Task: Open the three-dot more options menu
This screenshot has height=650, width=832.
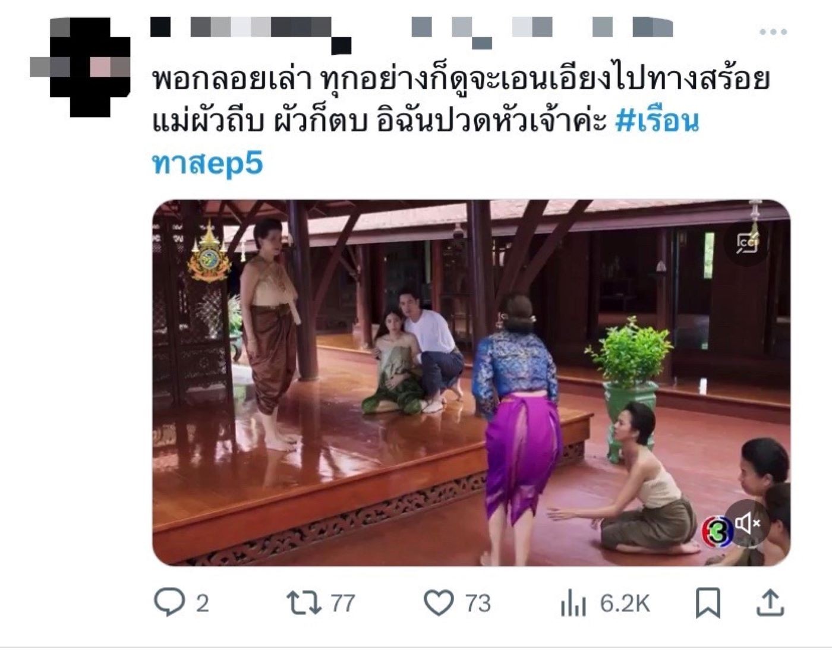Action: (x=773, y=31)
